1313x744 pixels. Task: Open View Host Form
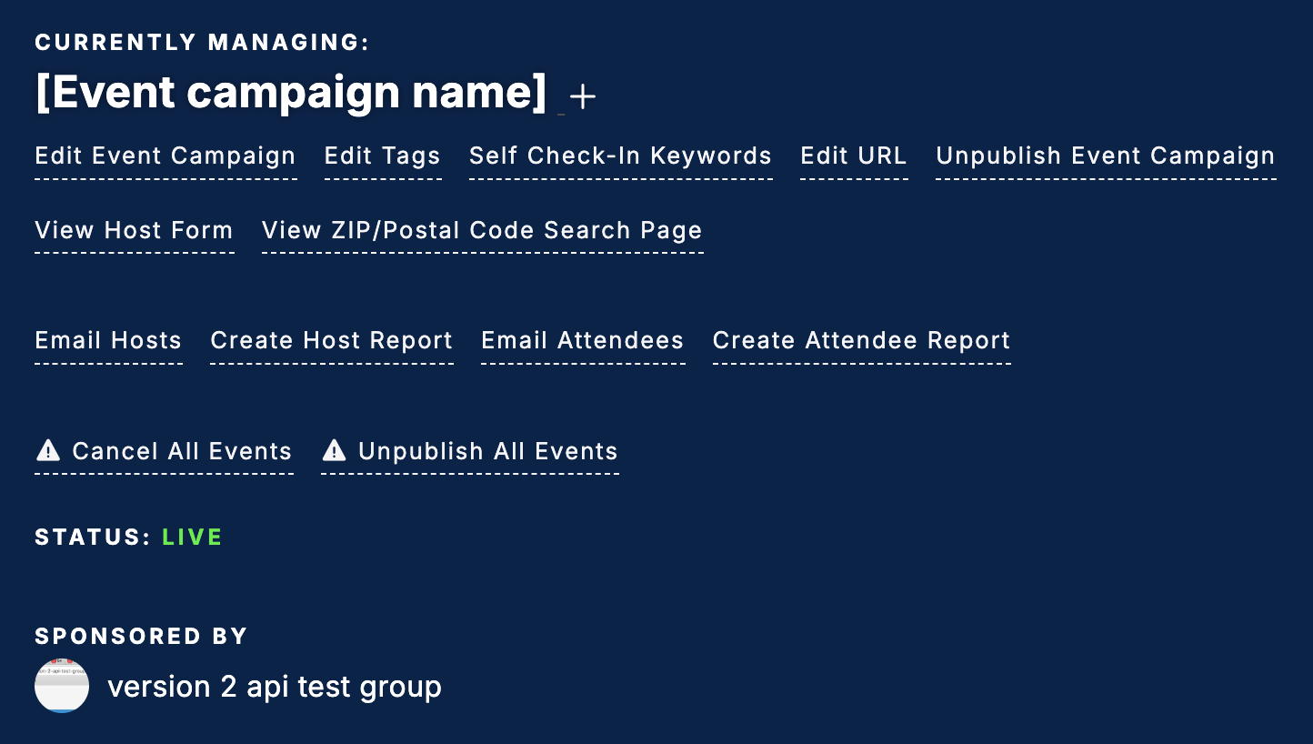tap(134, 231)
